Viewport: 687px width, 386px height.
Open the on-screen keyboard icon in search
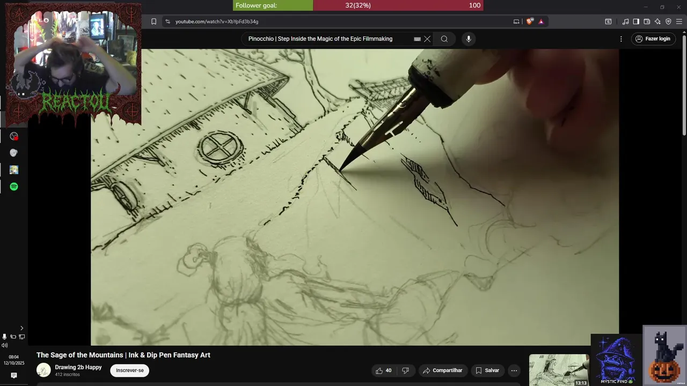point(417,39)
